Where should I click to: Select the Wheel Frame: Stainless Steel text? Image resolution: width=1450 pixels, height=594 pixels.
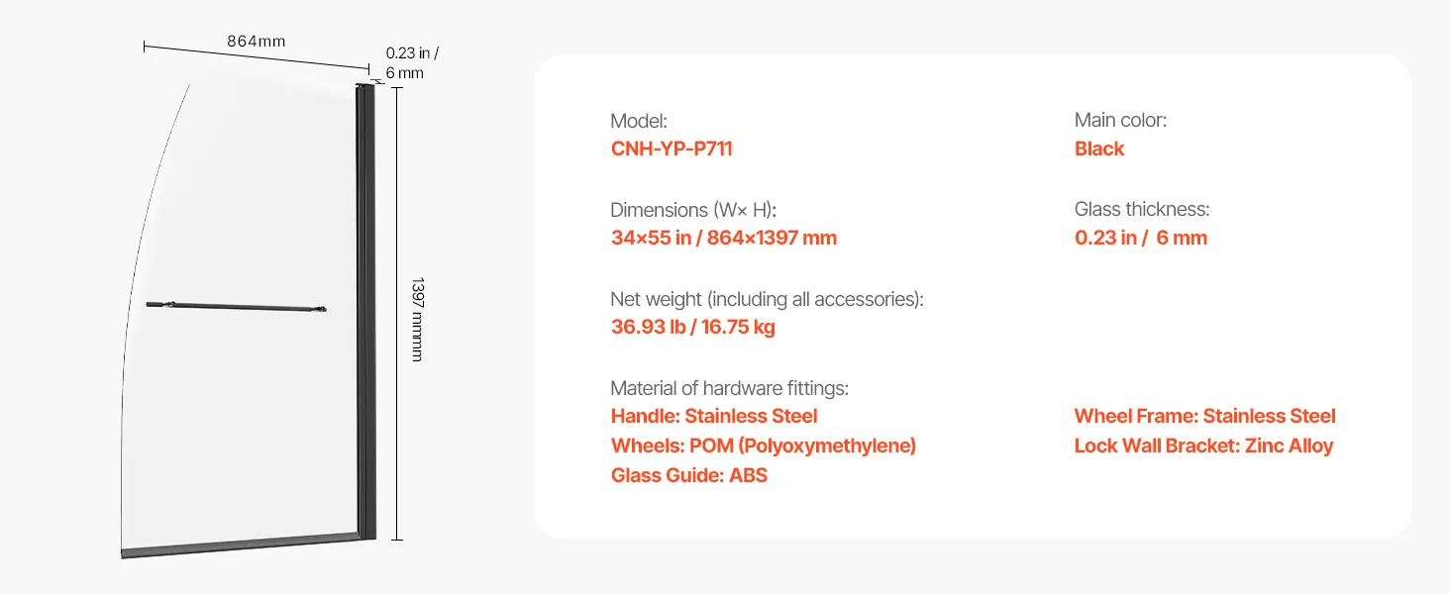(x=1204, y=417)
